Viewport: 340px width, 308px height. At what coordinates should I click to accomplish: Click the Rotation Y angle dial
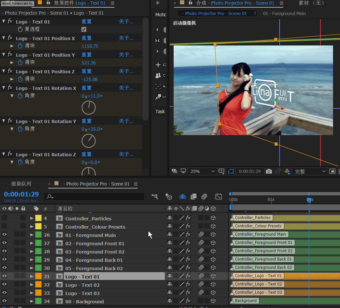(x=89, y=141)
